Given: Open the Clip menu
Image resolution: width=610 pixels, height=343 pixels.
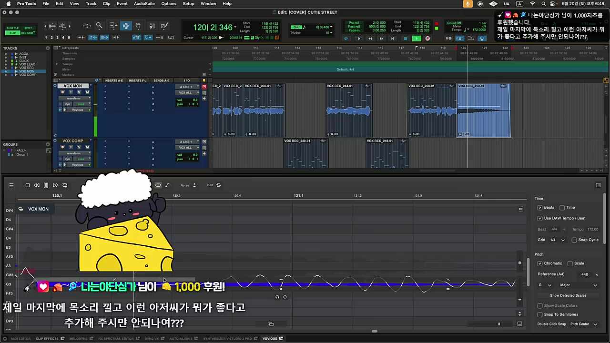Looking at the screenshot, I should click(x=106, y=3).
